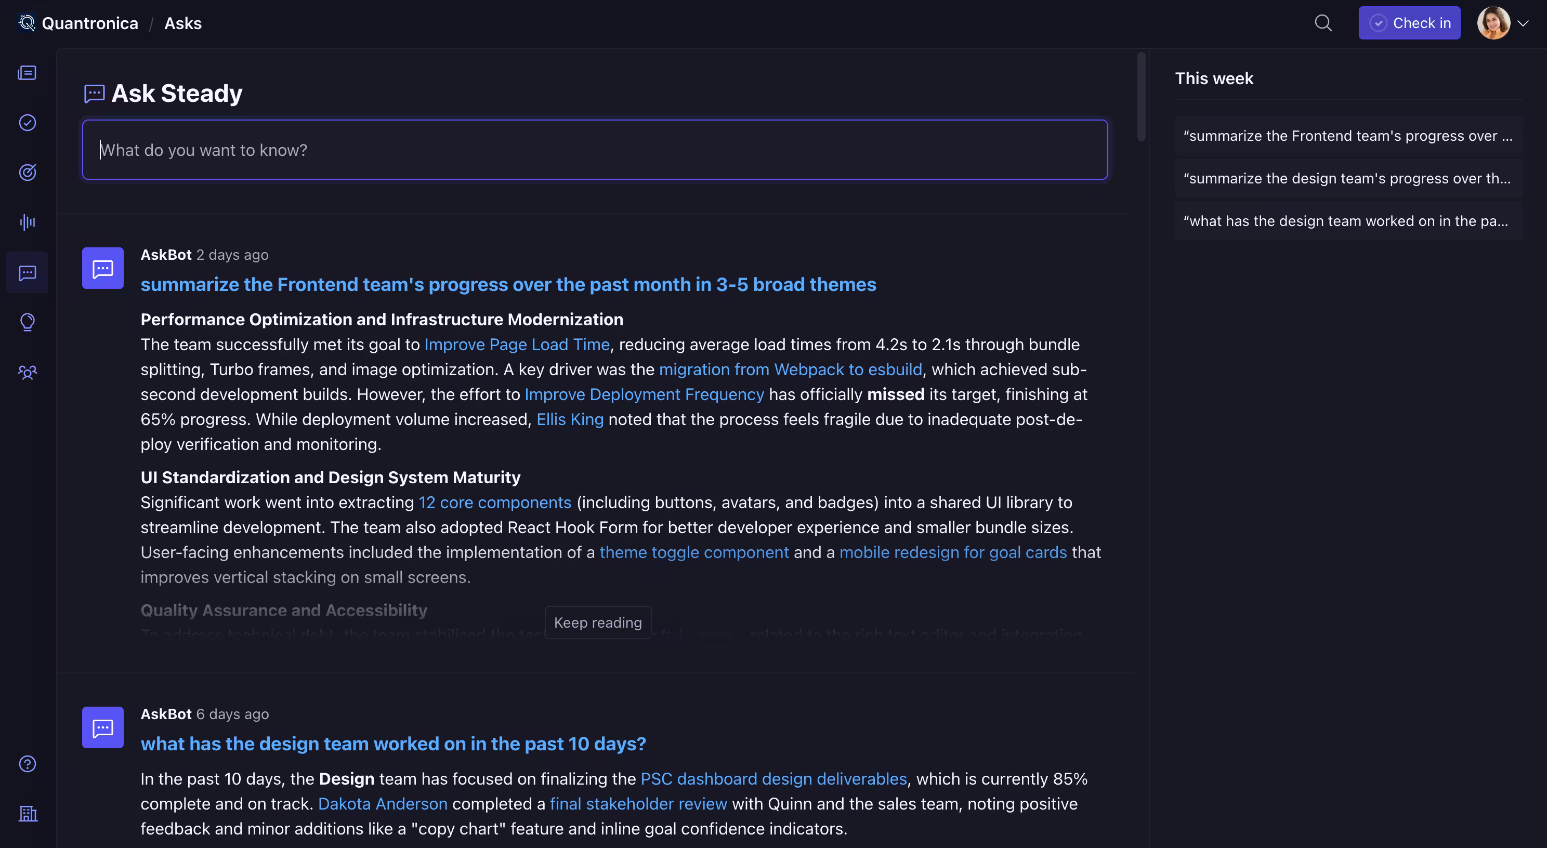
Task: Open the teams people sidebar icon
Action: coord(27,372)
